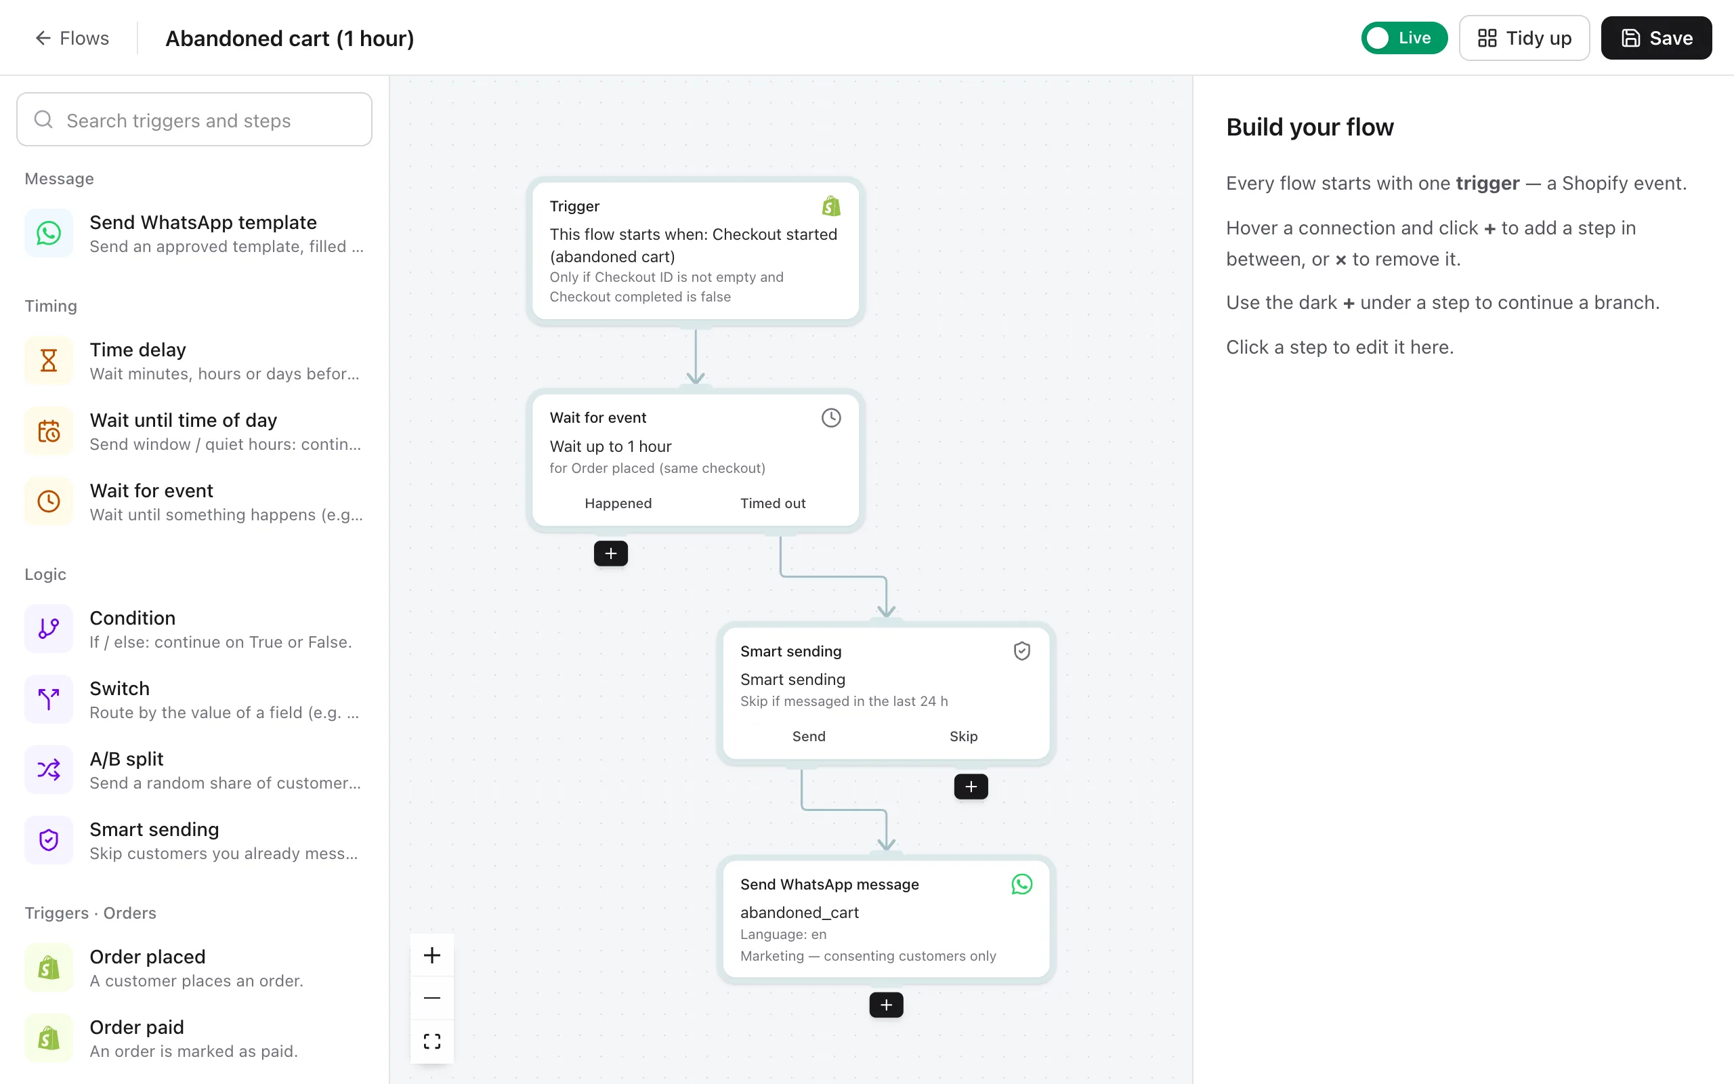The height and width of the screenshot is (1084, 1734).
Task: Pick the Condition branch icon
Action: click(49, 629)
